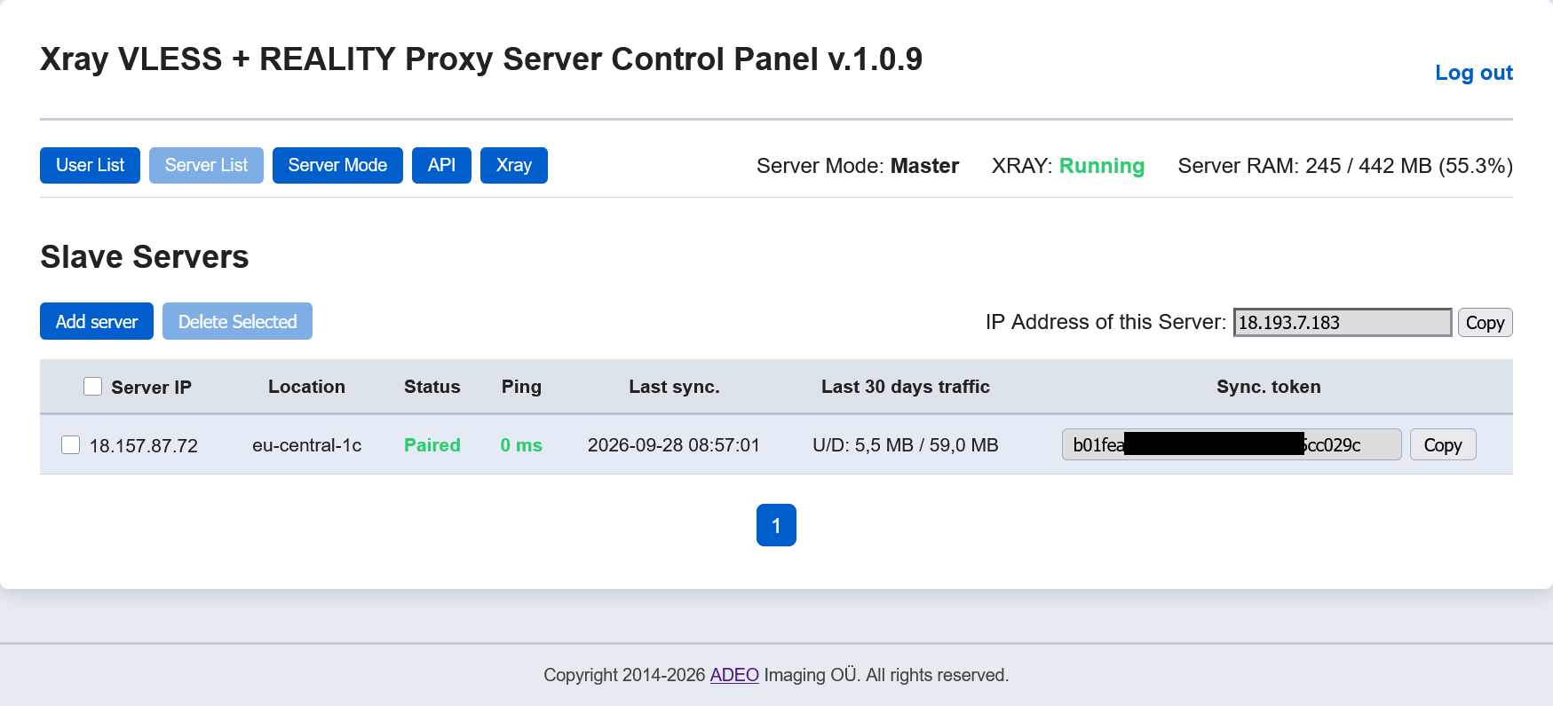
Task: Open the Server Mode tab
Action: click(337, 165)
